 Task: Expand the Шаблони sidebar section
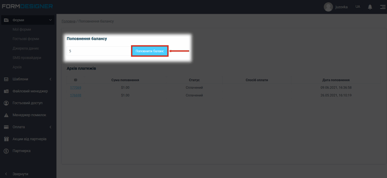[50, 79]
